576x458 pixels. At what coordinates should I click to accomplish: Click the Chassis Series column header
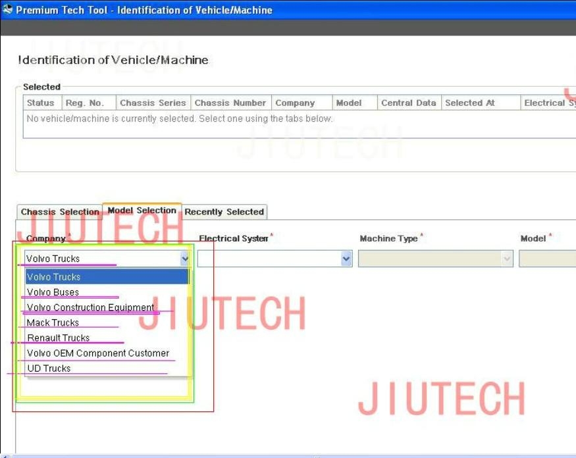[153, 103]
